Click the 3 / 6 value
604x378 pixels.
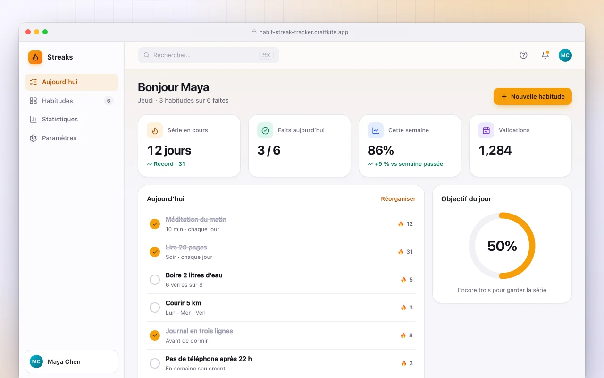pyautogui.click(x=269, y=150)
